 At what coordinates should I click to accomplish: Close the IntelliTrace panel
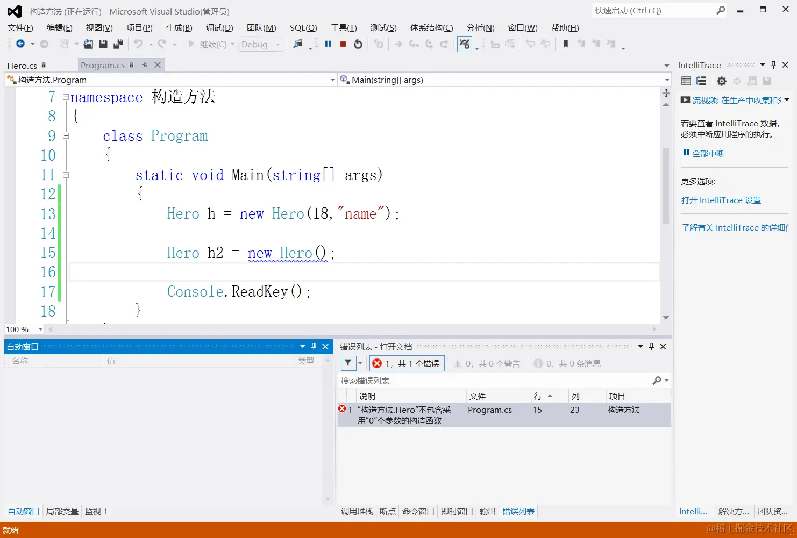tap(785, 65)
